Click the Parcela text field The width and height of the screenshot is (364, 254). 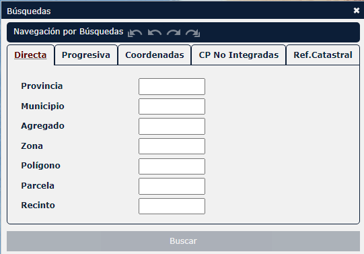point(172,186)
